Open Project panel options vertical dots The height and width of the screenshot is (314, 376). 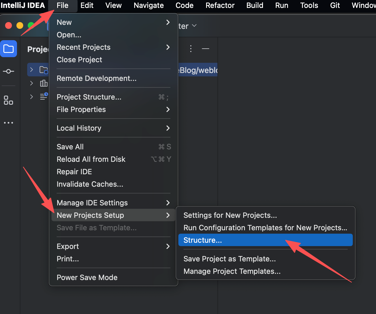point(191,49)
